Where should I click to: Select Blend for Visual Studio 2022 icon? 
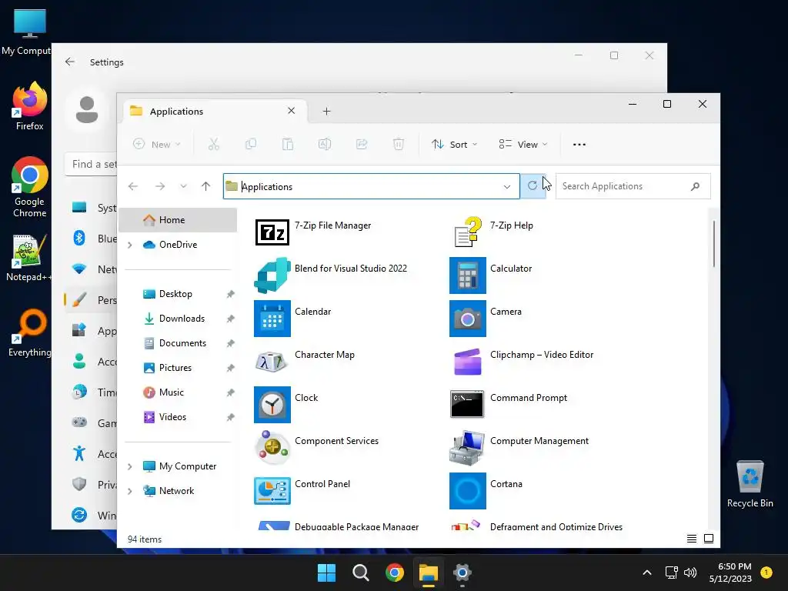coord(272,275)
